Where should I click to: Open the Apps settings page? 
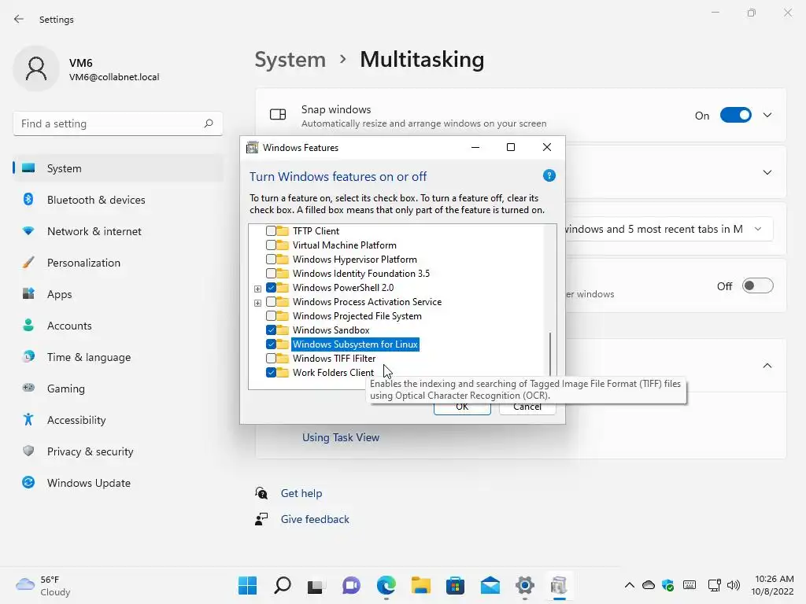(118, 294)
